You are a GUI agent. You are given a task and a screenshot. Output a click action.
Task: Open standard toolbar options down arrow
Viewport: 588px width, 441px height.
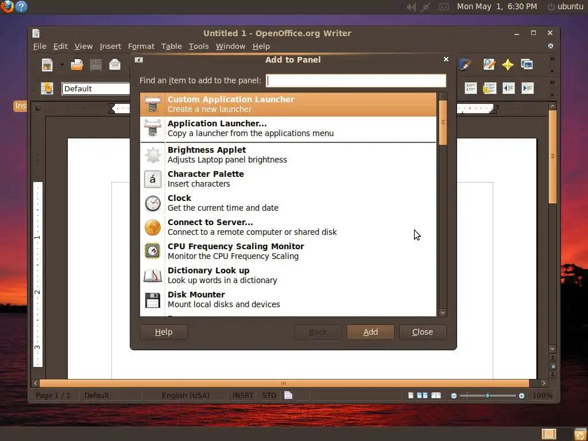click(552, 71)
